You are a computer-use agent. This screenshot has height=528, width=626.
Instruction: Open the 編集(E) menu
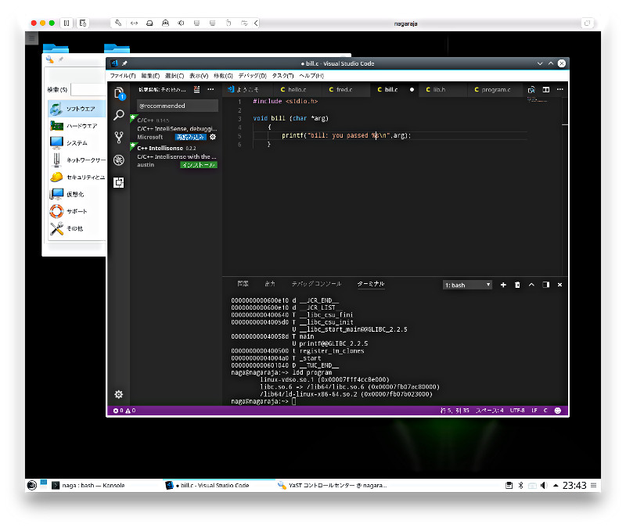[150, 75]
